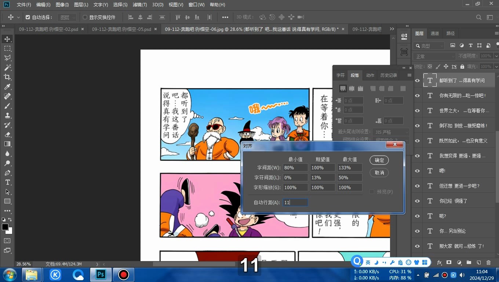Click the search icon in options bar
The width and height of the screenshot is (499, 282).
click(x=479, y=17)
